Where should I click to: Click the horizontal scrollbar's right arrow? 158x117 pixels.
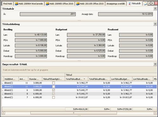(x=155, y=113)
